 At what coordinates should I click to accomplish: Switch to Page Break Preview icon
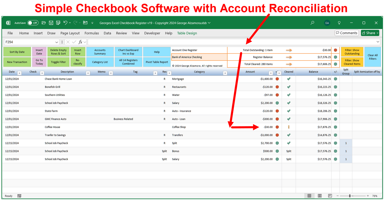tap(330, 196)
